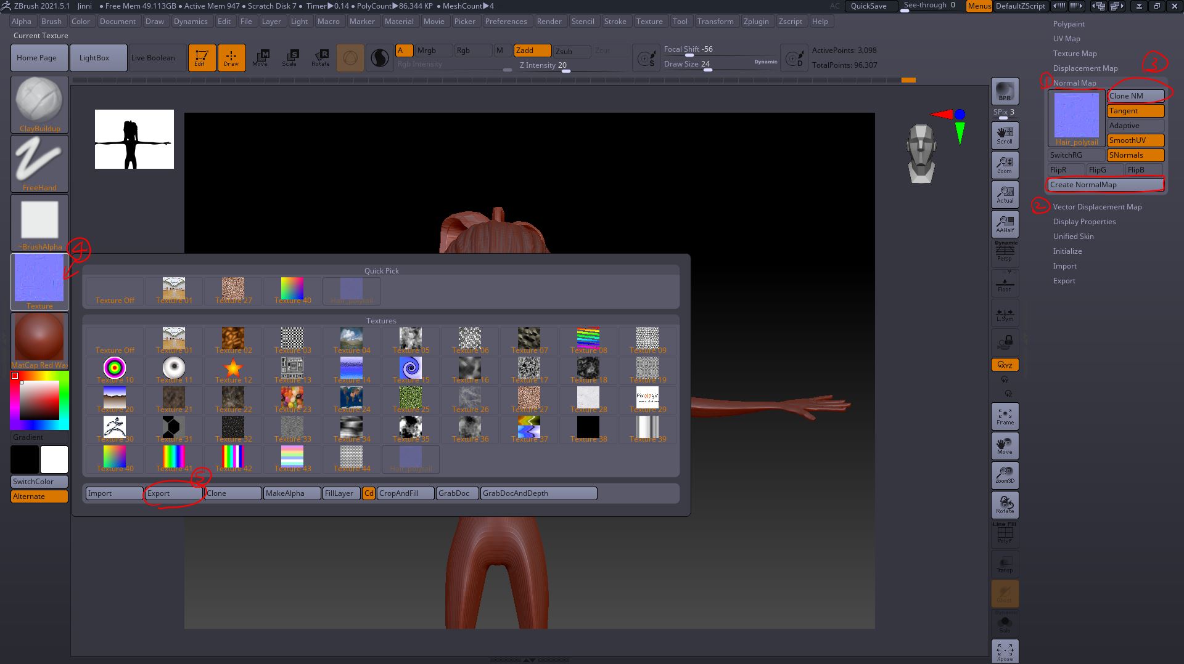
Task: Click the Zoom3D icon on the right shelf
Action: tap(1005, 475)
